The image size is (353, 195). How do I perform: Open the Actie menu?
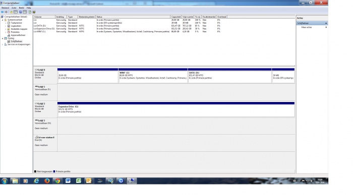[x=14, y=8]
